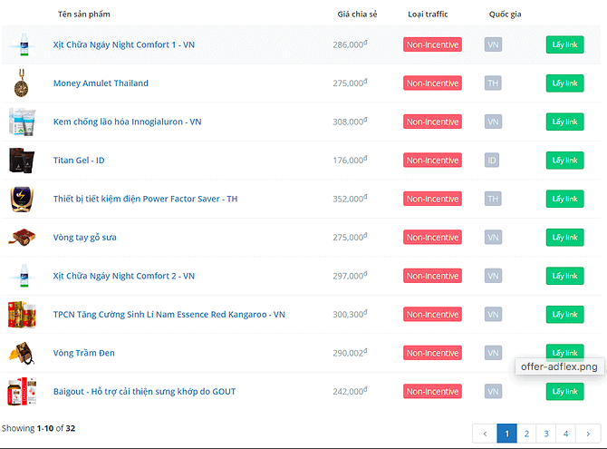Click offer-adflex.png tooltip label
The image size is (607, 449).
tap(559, 366)
